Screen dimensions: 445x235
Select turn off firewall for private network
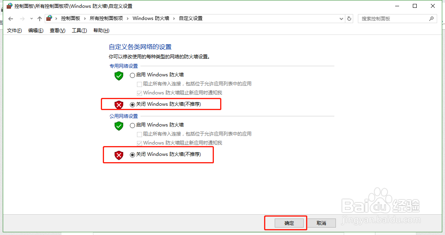(x=132, y=105)
